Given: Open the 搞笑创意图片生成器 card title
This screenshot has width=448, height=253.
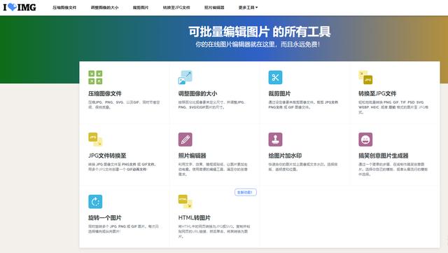Looking at the screenshot, I should coord(384,156).
